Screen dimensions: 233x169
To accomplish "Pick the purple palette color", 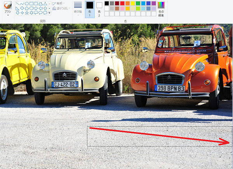I will click(x=154, y=3).
